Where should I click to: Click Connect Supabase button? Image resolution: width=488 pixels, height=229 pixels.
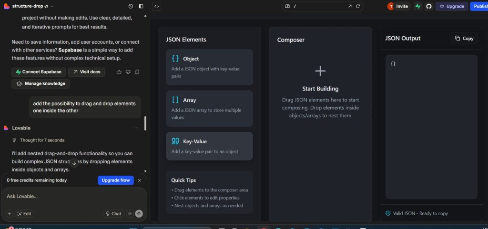[39, 72]
